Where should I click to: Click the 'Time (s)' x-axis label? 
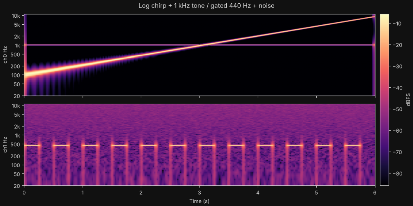199,201
